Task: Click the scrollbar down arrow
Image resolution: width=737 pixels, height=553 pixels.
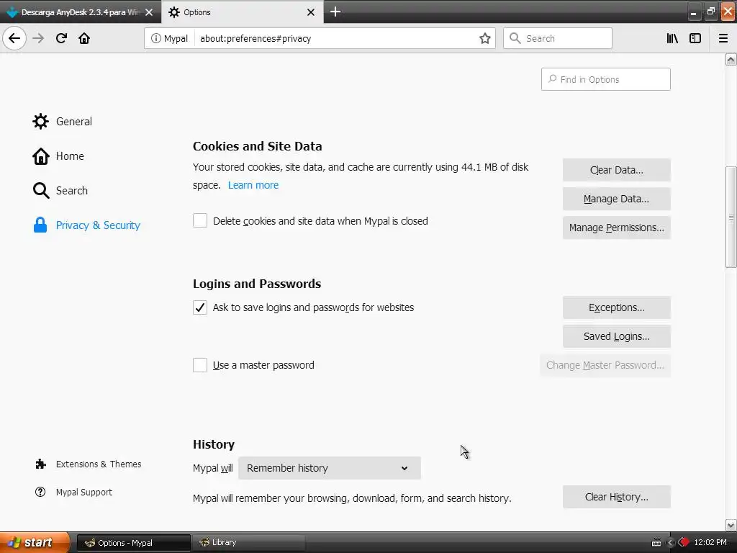Action: pos(731,525)
